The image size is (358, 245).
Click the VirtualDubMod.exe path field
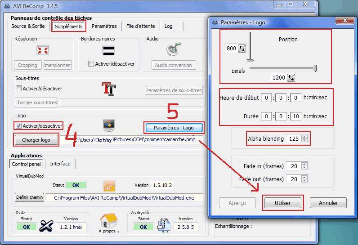pos(124,197)
